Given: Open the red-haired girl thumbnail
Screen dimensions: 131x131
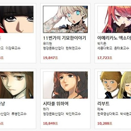Looking at the screenshot, I should [x=114, y=19].
